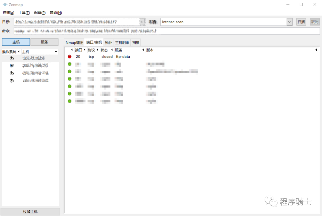This screenshot has width=322, height=216.
Task: Click the red closed-port status dot for port 20
Action: (69, 56)
